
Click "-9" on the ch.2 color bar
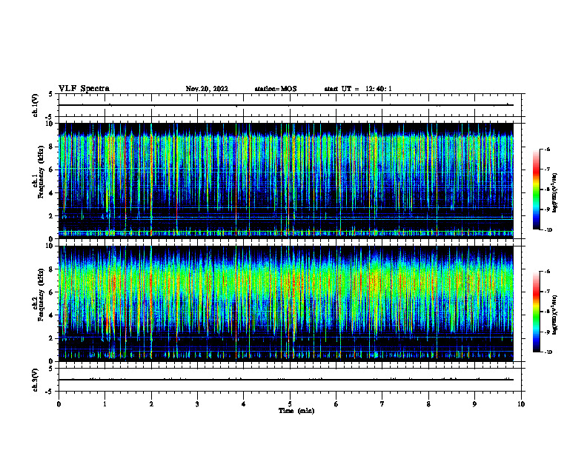coord(547,332)
